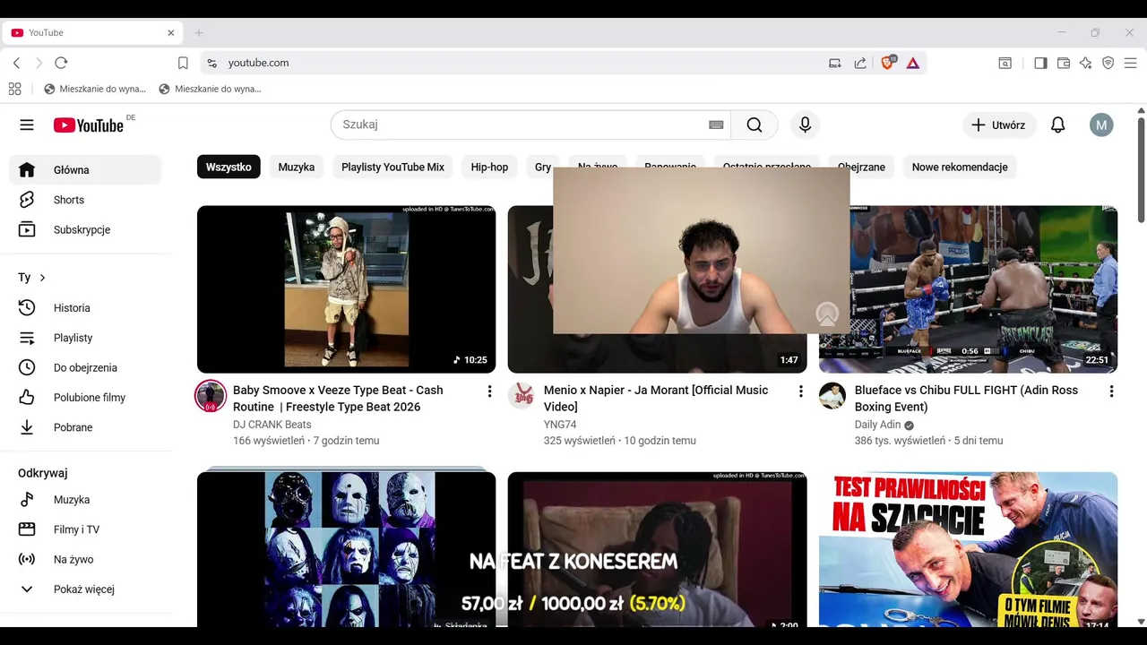Screen dimensions: 1147x645
Task: Reload the page
Action: pyautogui.click(x=61, y=63)
